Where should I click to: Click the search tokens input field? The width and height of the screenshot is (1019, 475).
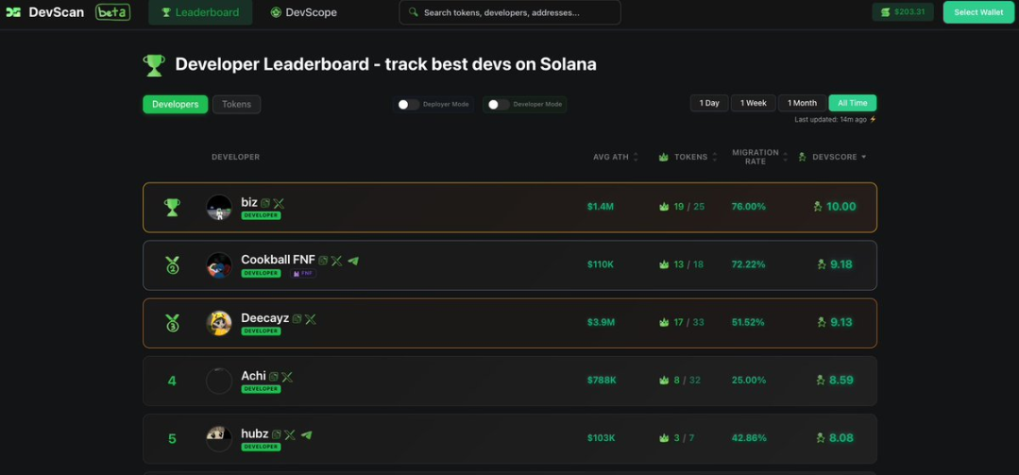pos(510,12)
